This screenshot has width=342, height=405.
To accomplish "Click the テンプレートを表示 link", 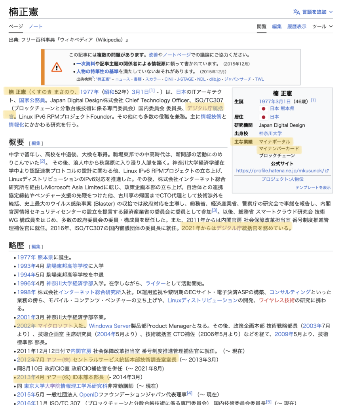I will click(313, 187).
